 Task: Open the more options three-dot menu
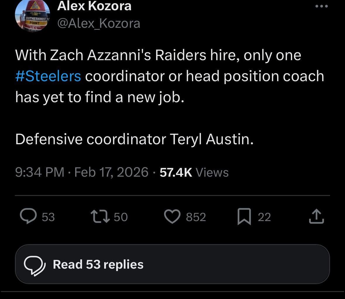321,6
